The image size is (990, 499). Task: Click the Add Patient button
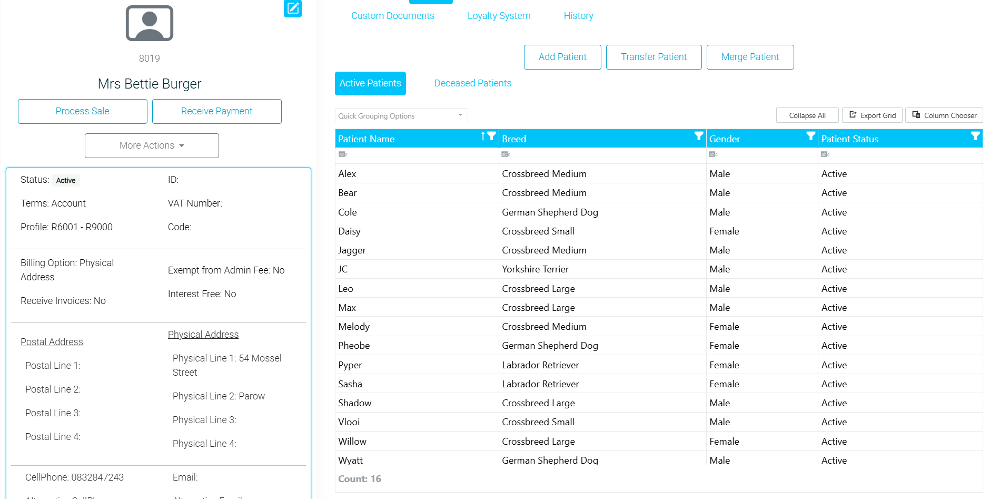point(562,57)
